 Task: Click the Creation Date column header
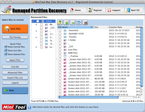[x=121, y=27]
